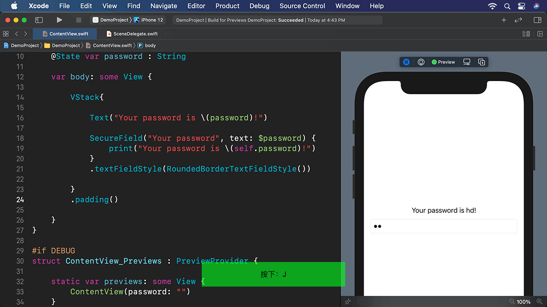Toggle the right inspector panel

(x=538, y=20)
